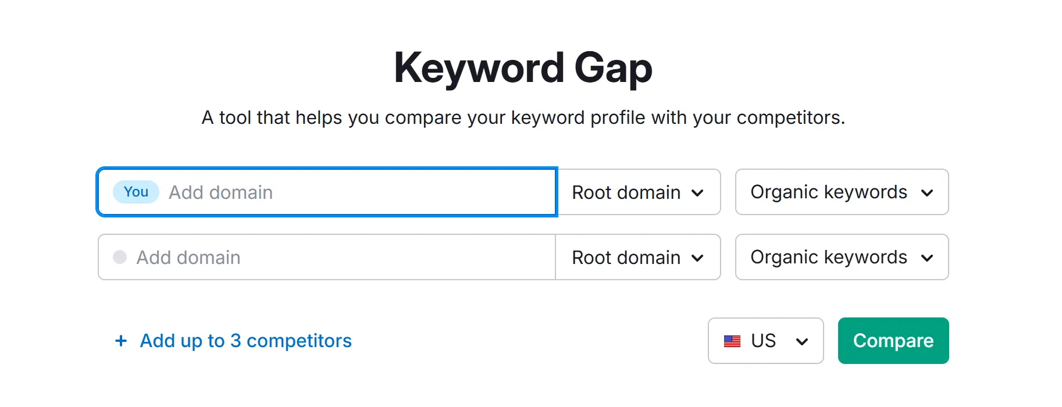Image resolution: width=1062 pixels, height=407 pixels.
Task: Click the competitor Add domain input field
Action: pos(349,257)
